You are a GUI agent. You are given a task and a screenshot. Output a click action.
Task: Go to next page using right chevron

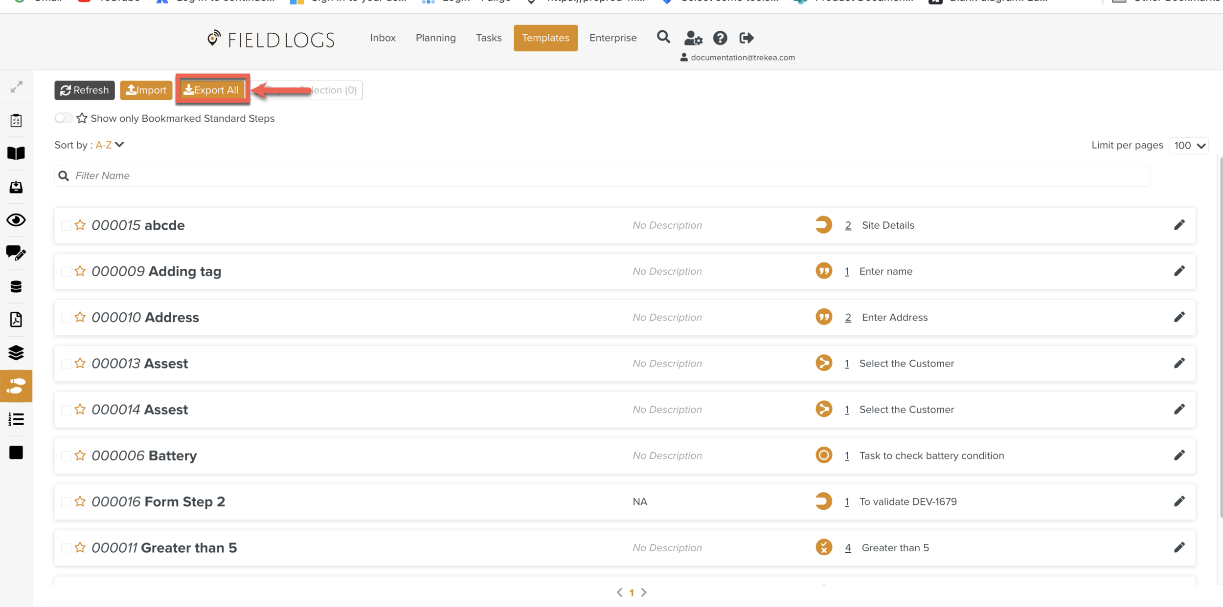[x=644, y=592]
